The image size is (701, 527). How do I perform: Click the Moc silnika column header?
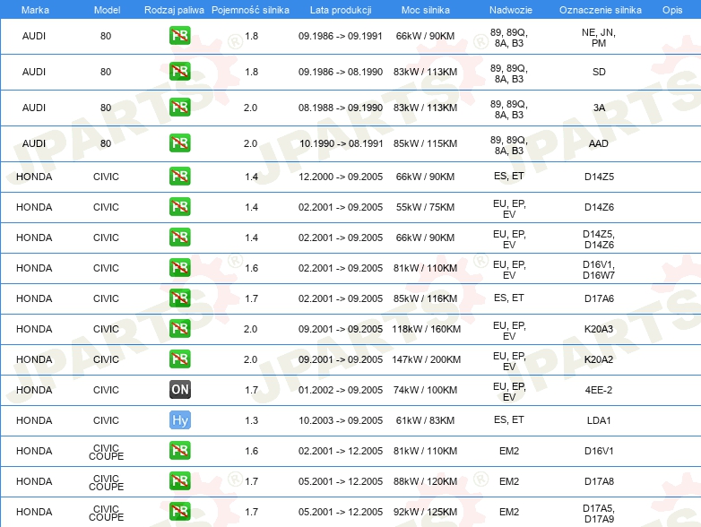coord(425,10)
